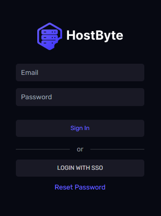
Task: Choose single sign-on login option
Action: 80,168
